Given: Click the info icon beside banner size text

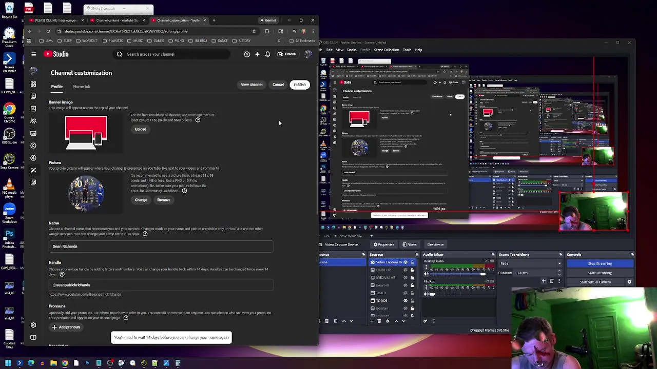Looking at the screenshot, I should [x=198, y=120].
